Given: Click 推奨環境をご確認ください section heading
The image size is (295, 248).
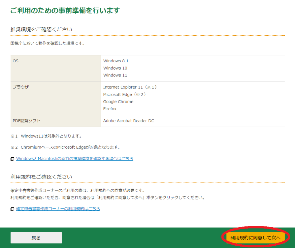Looking at the screenshot, I should [41, 29].
